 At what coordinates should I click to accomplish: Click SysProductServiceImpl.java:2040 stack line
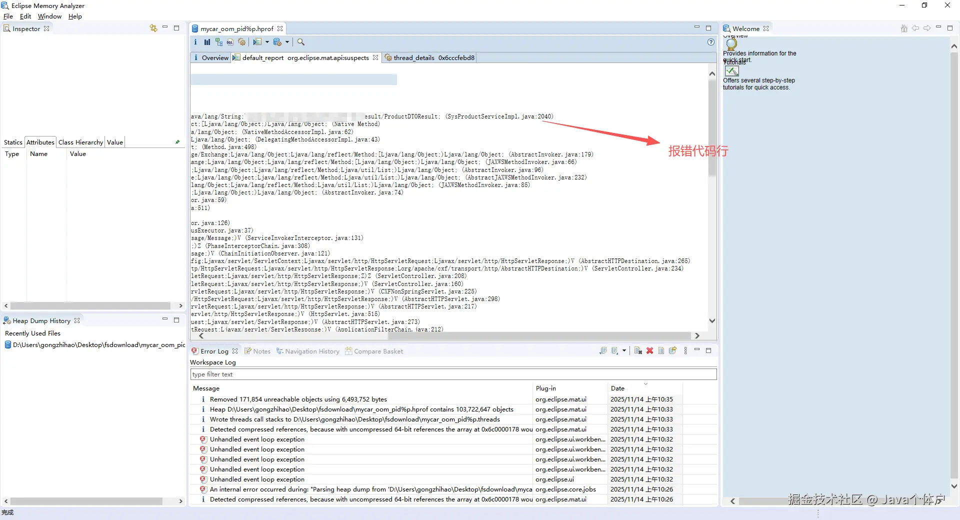[x=372, y=116]
